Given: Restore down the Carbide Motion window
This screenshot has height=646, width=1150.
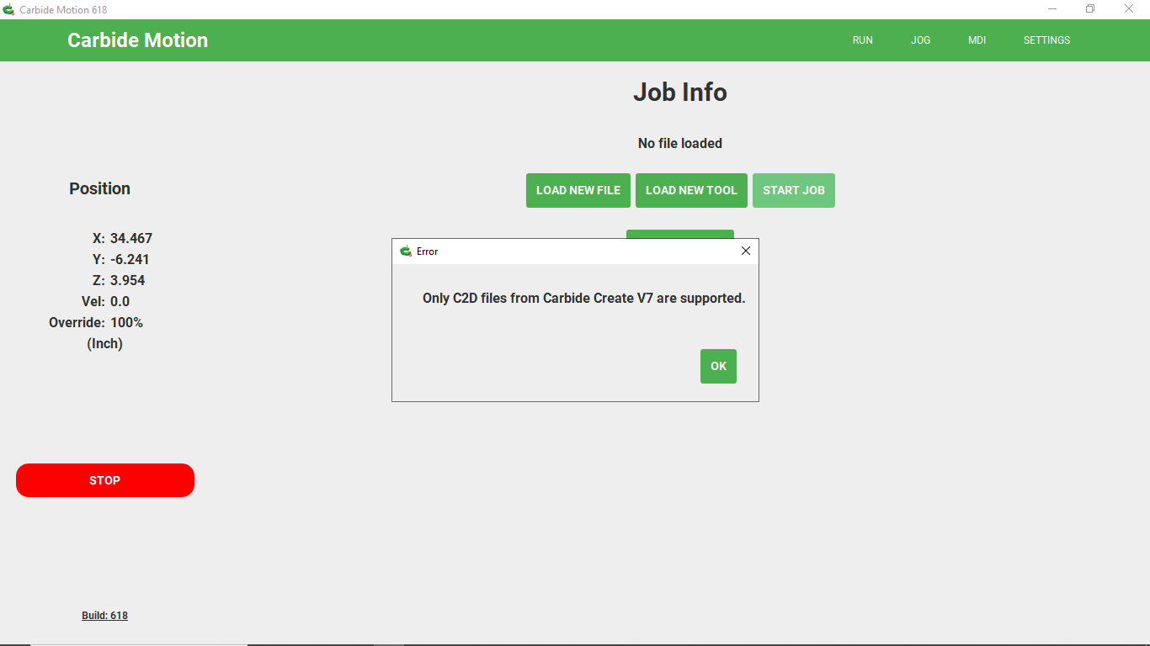Looking at the screenshot, I should [1090, 9].
